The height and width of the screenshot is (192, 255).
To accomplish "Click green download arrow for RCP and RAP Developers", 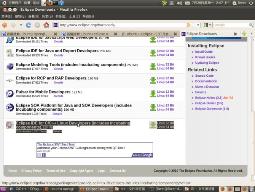I will [153, 80].
